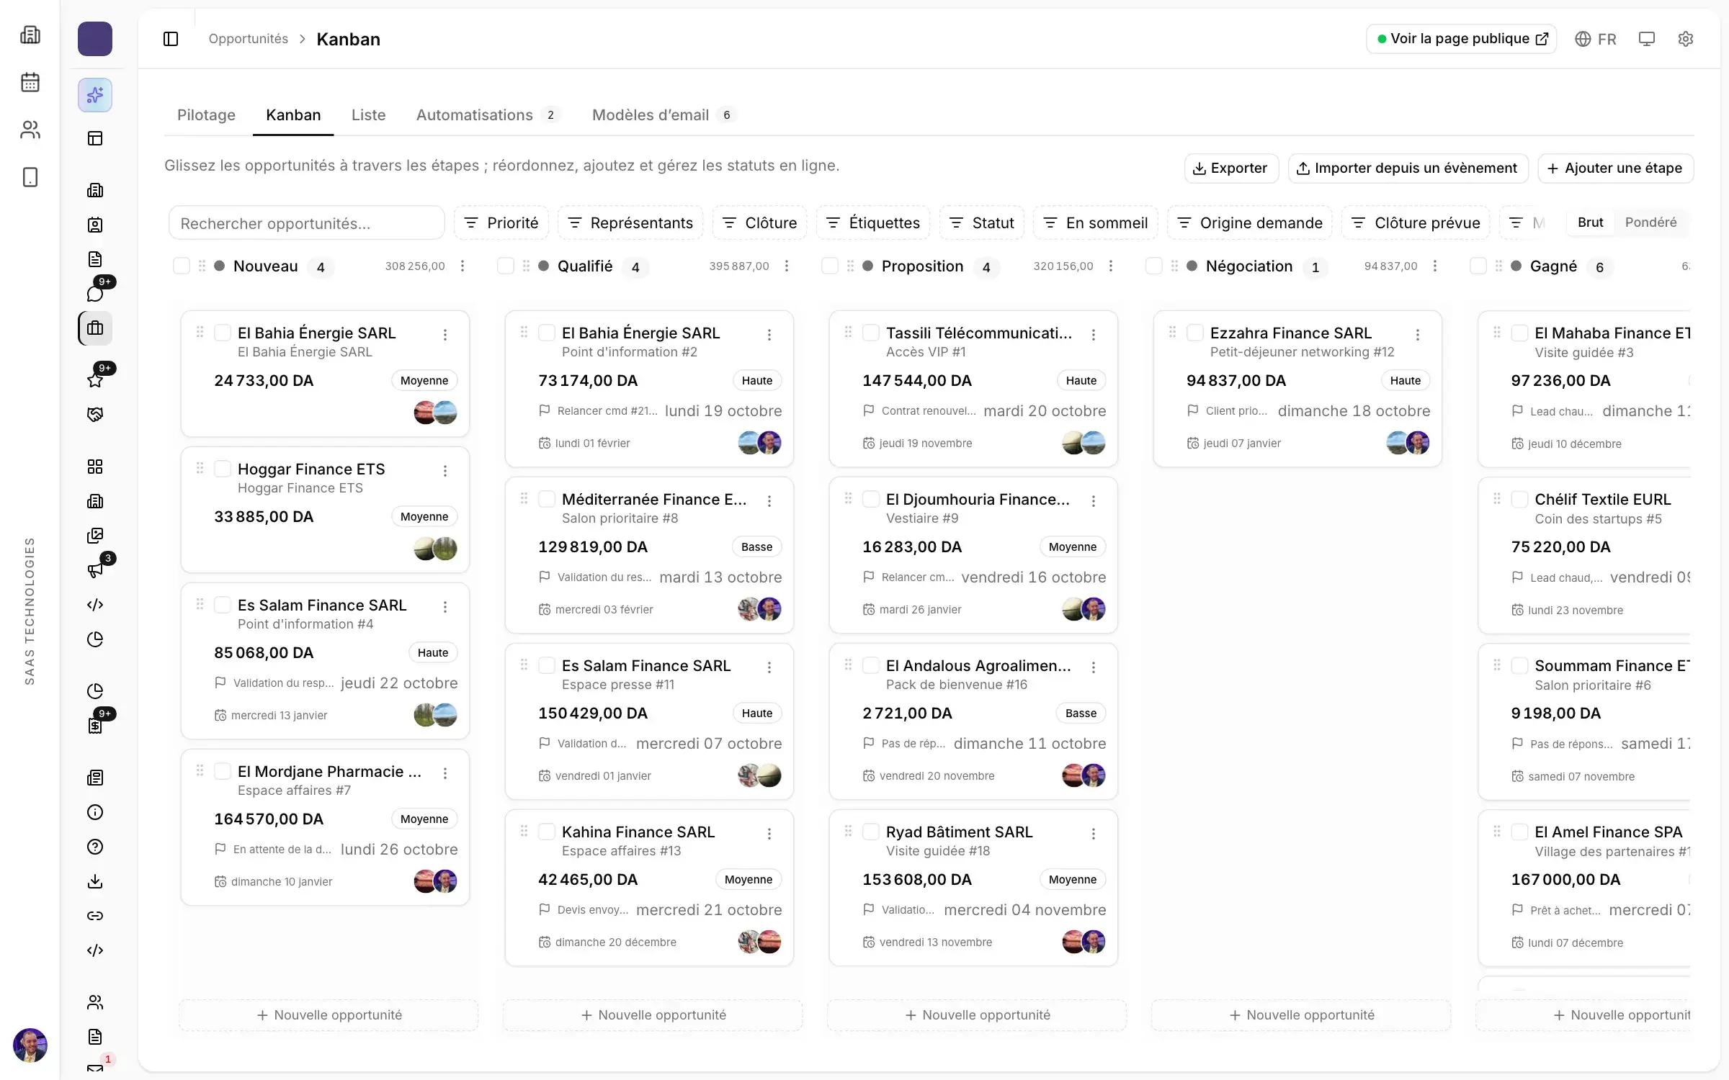The image size is (1729, 1080).
Task: Switch to the Liste tab
Action: tap(368, 115)
